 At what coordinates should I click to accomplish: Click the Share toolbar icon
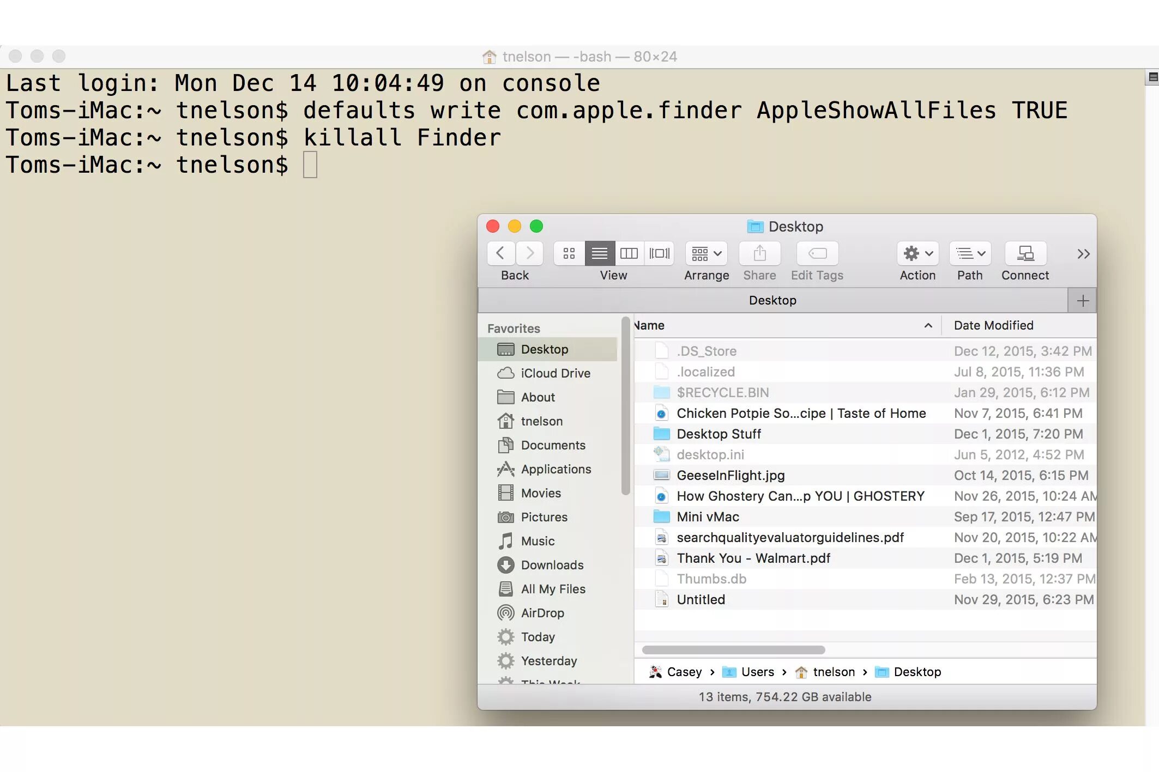coord(759,253)
